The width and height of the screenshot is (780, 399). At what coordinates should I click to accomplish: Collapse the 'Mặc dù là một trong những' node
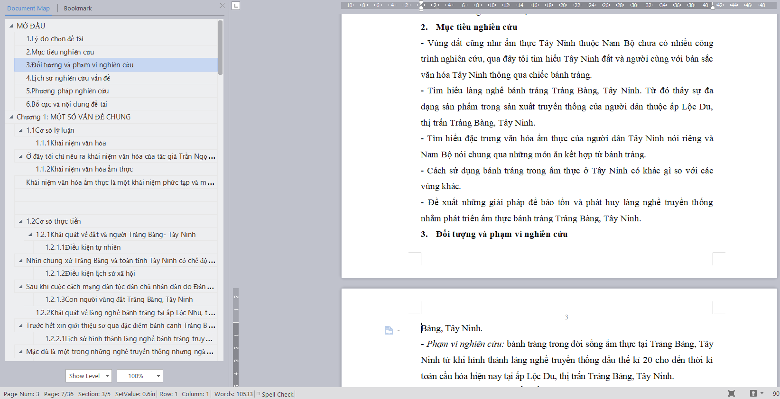[20, 352]
